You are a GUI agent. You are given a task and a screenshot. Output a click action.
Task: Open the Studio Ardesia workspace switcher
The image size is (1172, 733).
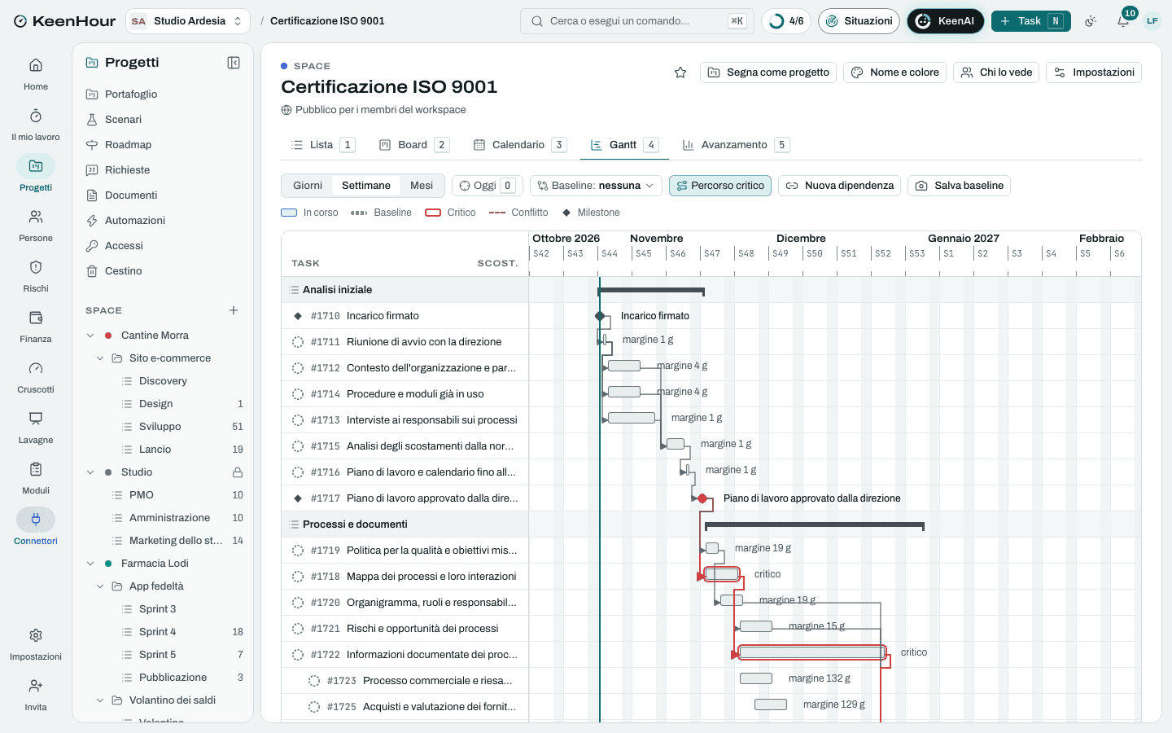click(x=188, y=21)
